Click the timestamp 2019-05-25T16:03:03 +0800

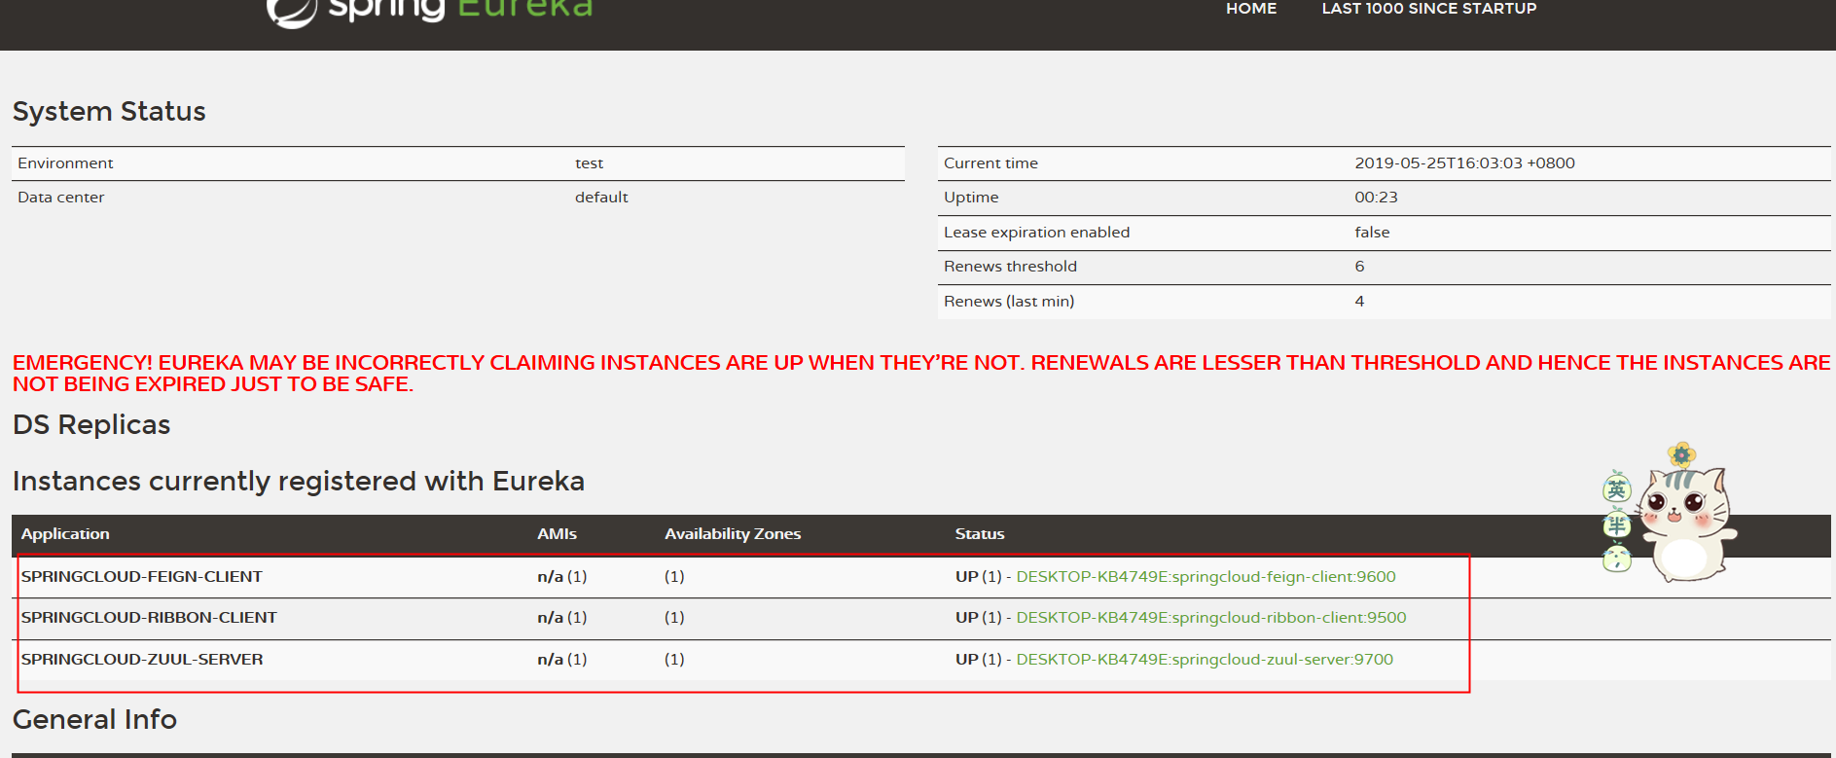1464,163
